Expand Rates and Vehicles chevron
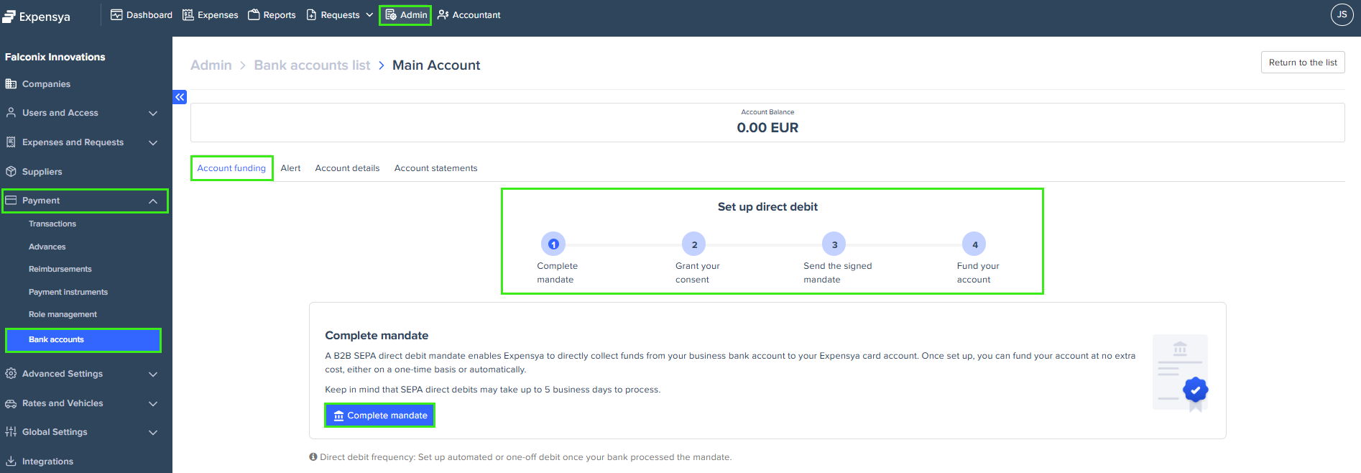Viewport: 1361px width, 473px height. 153,403
